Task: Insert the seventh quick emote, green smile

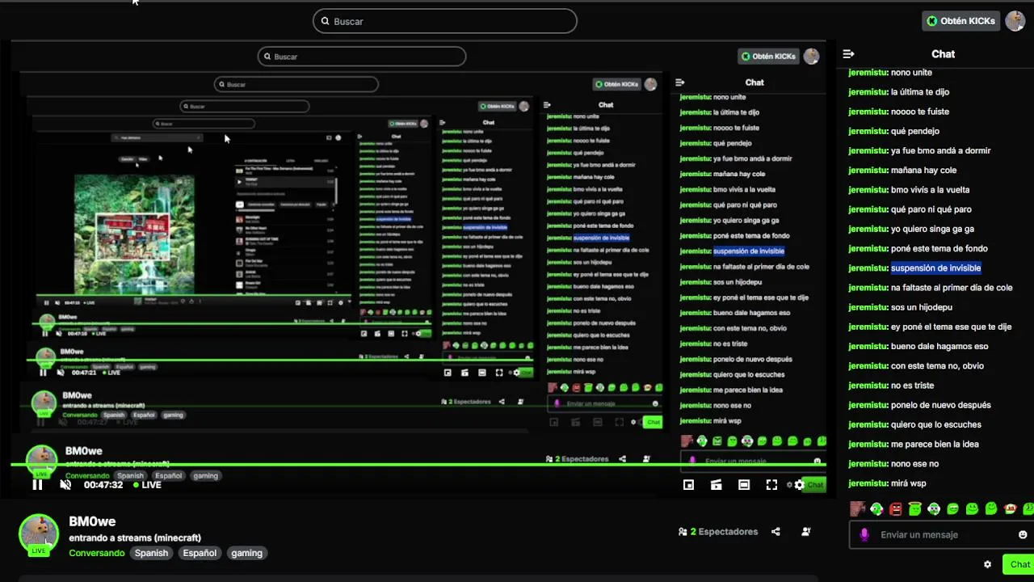Action: (972, 509)
